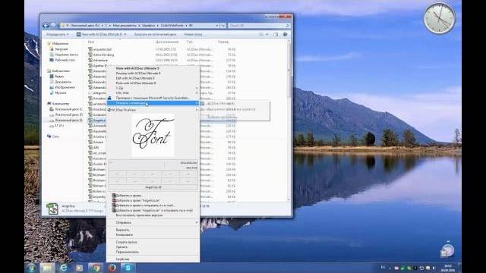Image resolution: width=486 pixels, height=273 pixels.
Task: Sort by the Тип column header
Action: (189, 42)
